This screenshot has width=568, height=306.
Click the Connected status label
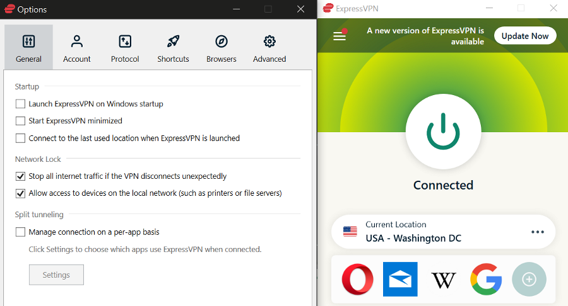(x=444, y=185)
